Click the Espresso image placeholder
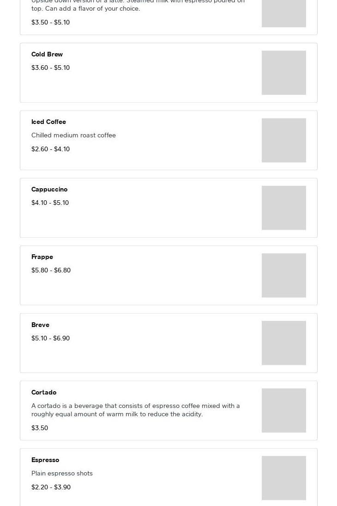The height and width of the screenshot is (506, 337). 283,478
